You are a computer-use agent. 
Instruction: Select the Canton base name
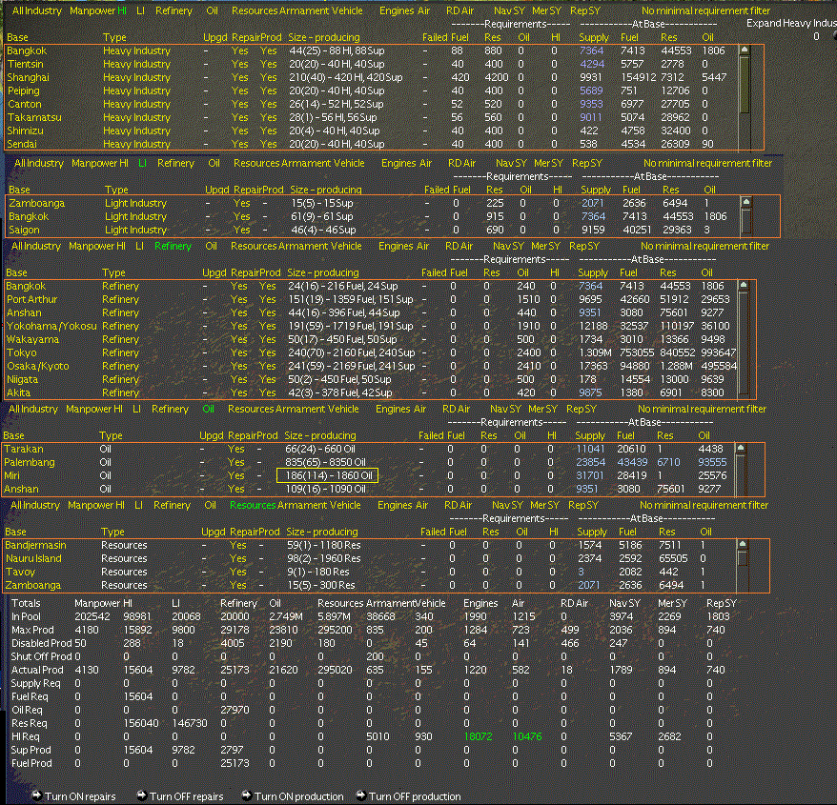tap(24, 104)
